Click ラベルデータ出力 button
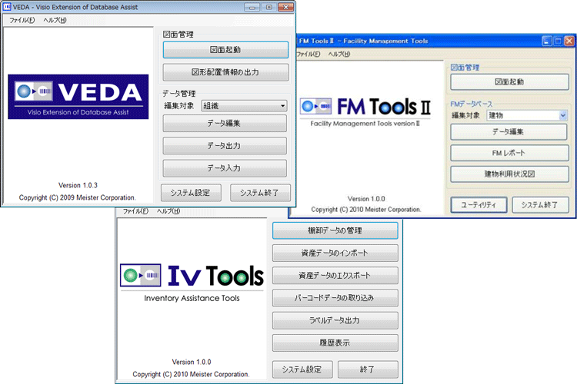This screenshot has height=384, width=577. click(335, 320)
